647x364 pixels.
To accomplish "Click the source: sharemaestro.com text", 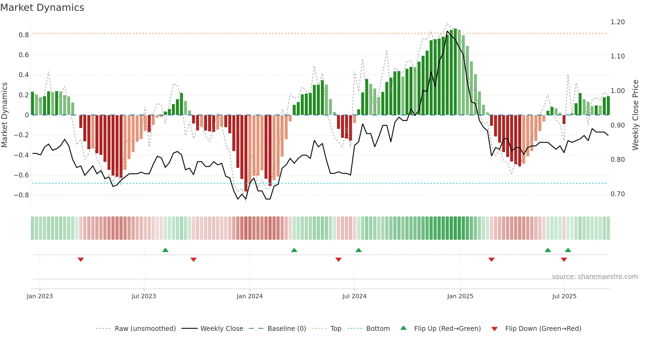I will tap(595, 276).
